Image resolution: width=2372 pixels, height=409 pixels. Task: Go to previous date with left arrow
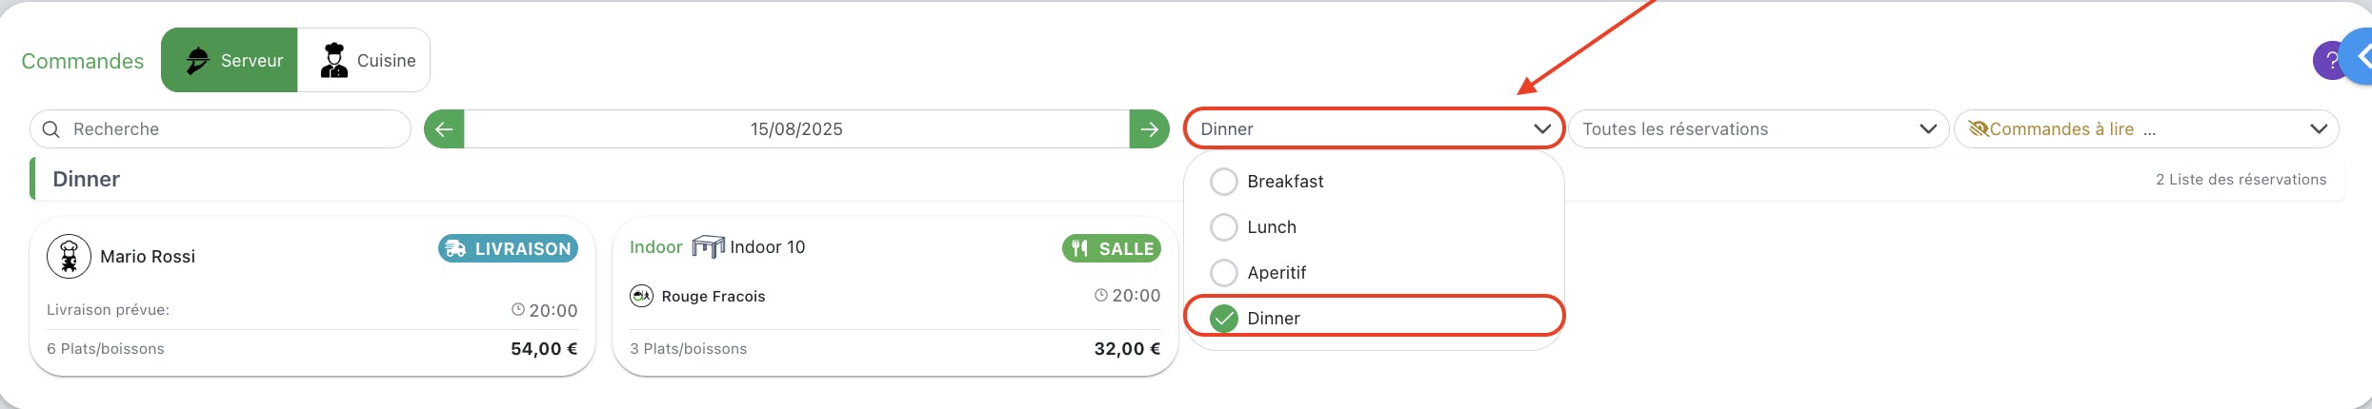click(444, 129)
